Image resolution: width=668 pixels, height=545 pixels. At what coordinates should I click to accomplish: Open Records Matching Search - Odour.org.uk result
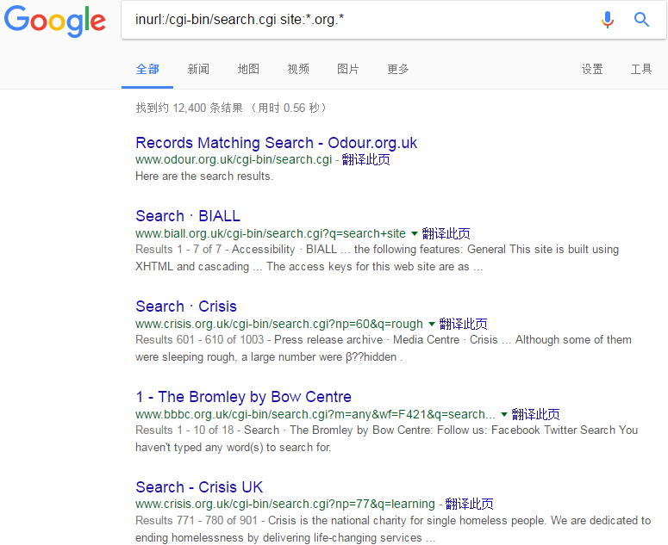coord(276,143)
